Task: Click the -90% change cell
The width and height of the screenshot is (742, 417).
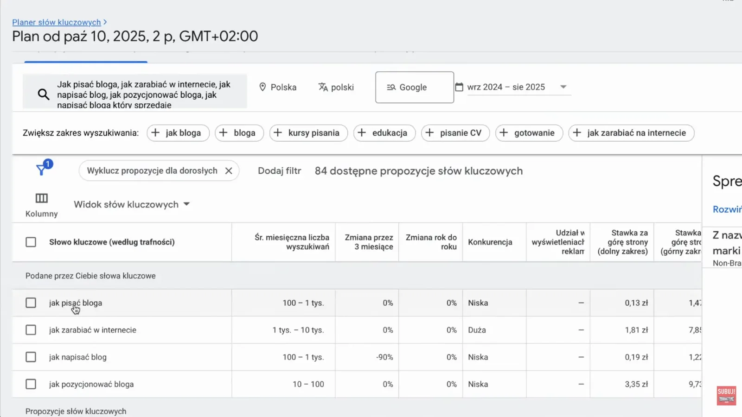Action: click(x=384, y=357)
